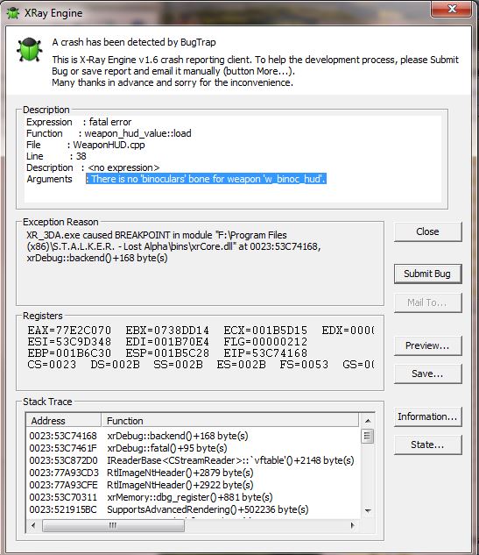Select the RtlImageNtHeader()+2879 stack row

(x=193, y=473)
